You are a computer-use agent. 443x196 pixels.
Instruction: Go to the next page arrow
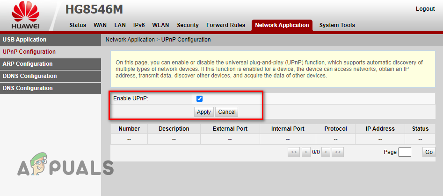pos(326,152)
